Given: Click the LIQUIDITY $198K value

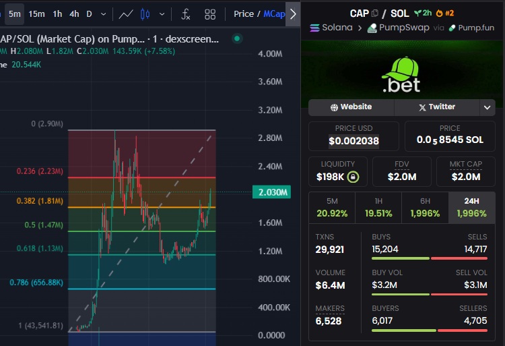Looking at the screenshot, I should 331,177.
